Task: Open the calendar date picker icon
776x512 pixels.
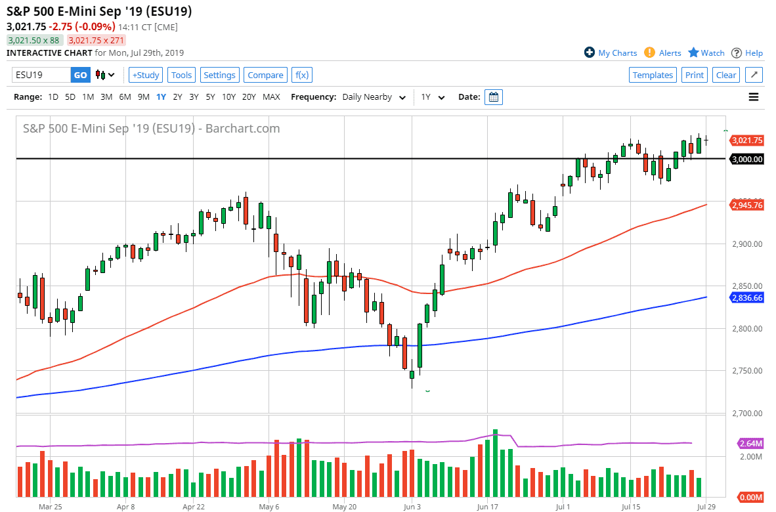Action: pos(492,96)
